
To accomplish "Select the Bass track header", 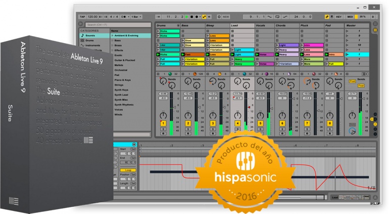I will [192, 26].
